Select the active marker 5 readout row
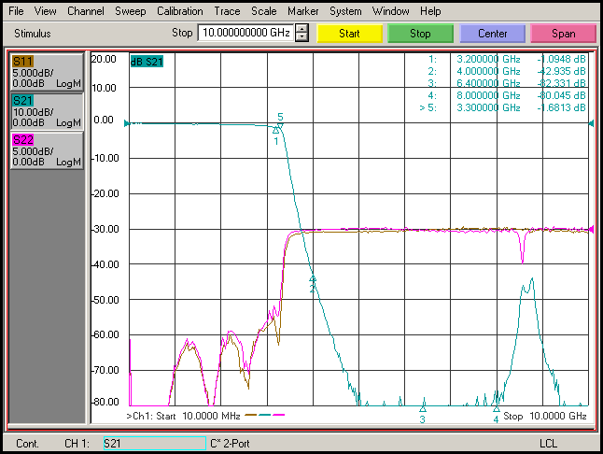 [x=506, y=107]
